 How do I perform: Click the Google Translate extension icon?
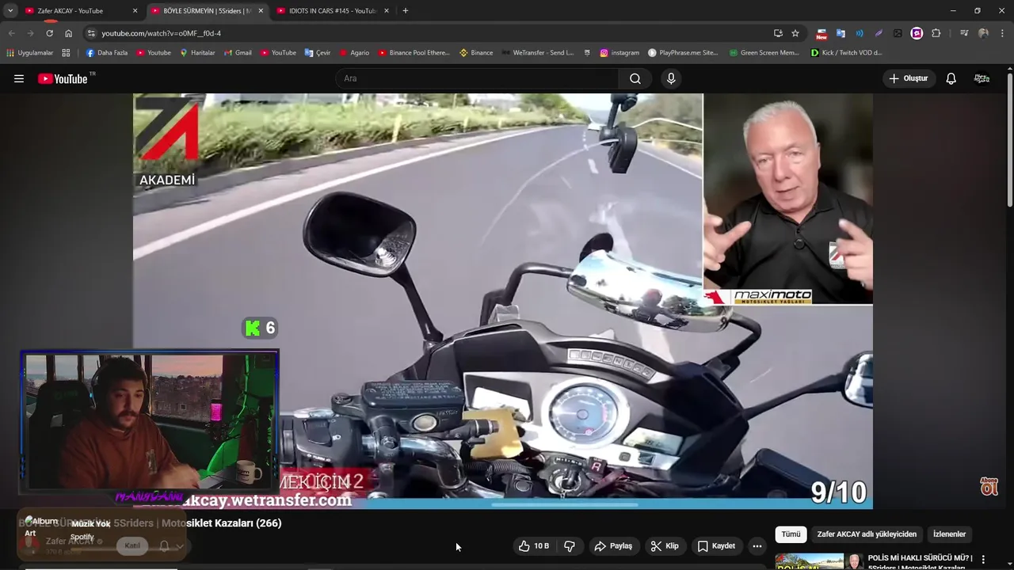841,33
